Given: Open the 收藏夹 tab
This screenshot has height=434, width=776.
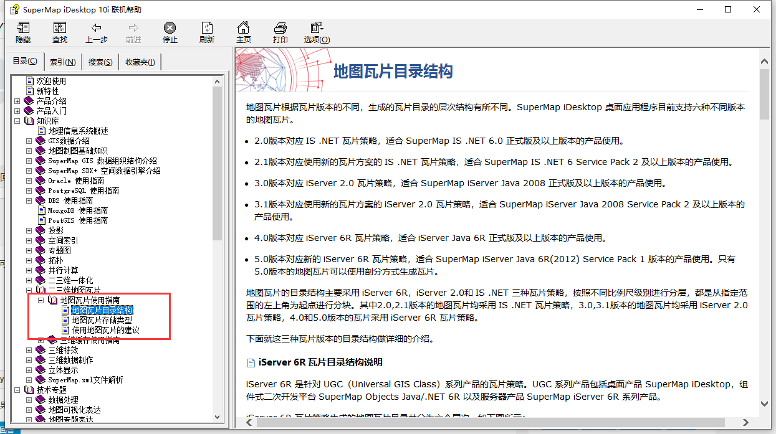Looking at the screenshot, I should pyautogui.click(x=140, y=62).
